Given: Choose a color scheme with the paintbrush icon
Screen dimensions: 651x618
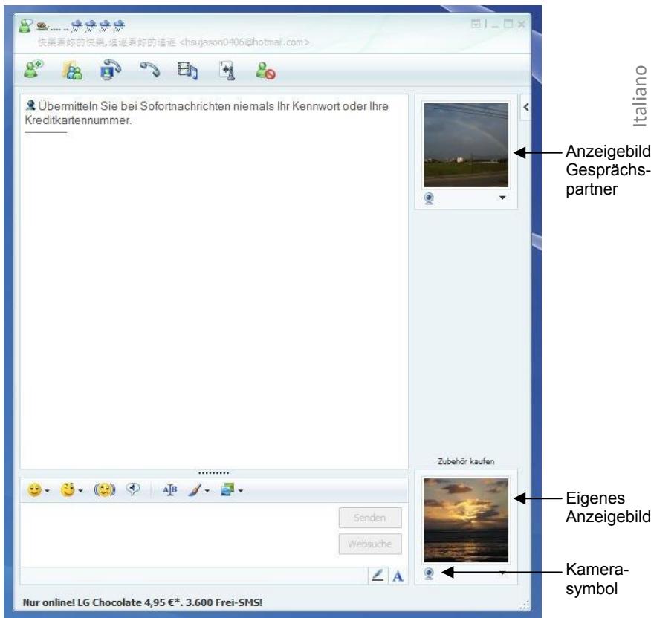Looking at the screenshot, I should [x=194, y=490].
